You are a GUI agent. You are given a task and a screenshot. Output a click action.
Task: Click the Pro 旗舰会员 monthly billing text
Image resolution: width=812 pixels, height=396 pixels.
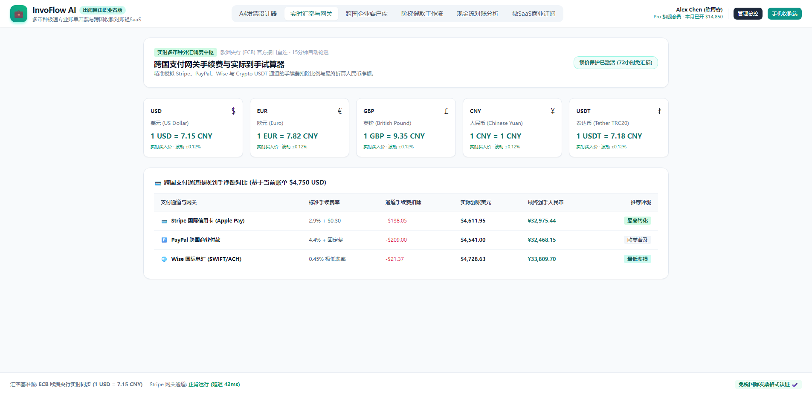[688, 17]
